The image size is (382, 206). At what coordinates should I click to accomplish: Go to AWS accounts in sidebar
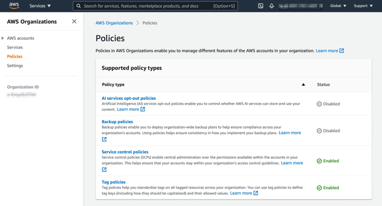point(21,38)
